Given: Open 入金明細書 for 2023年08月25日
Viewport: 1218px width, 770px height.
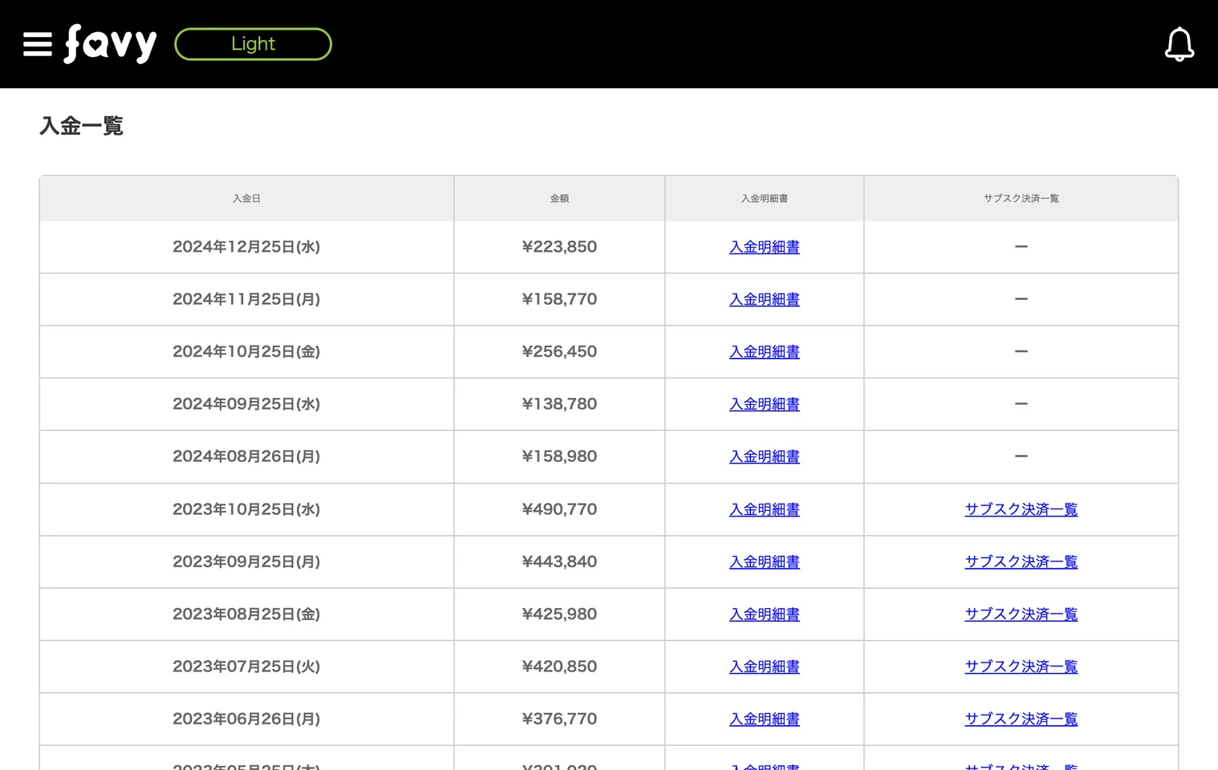Looking at the screenshot, I should click(x=764, y=614).
